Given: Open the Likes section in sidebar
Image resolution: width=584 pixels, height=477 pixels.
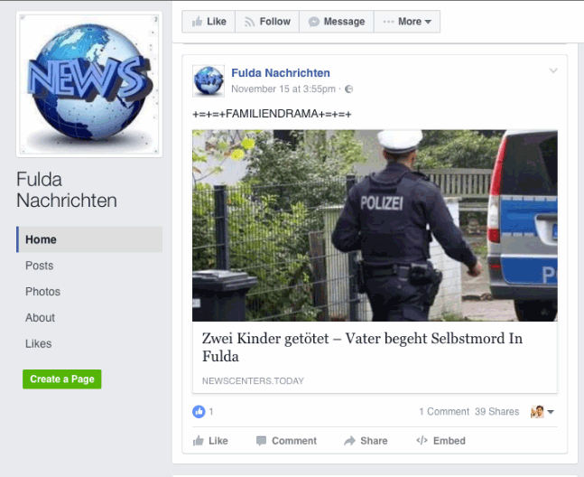Looking at the screenshot, I should (x=39, y=343).
